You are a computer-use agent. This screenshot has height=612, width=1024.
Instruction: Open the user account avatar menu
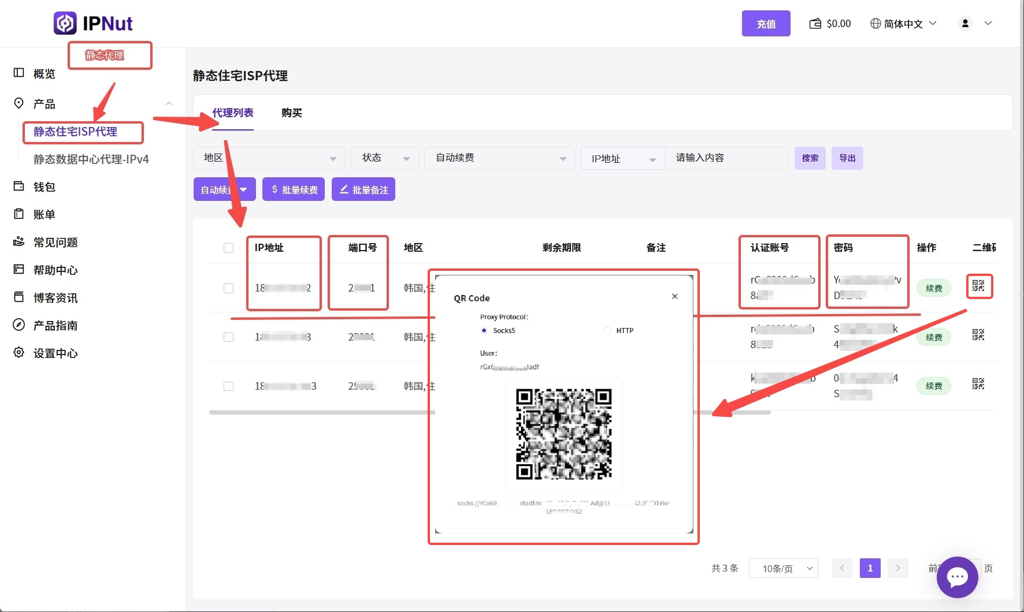(x=966, y=24)
